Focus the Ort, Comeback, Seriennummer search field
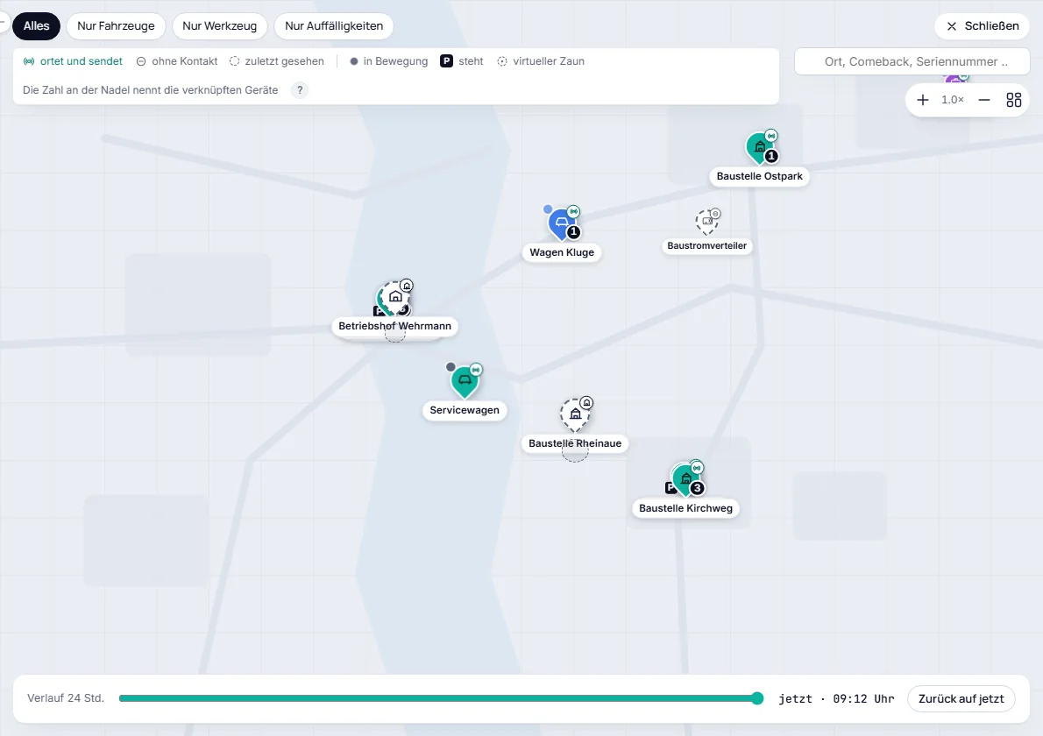Viewport: 1043px width, 736px height. point(912,62)
